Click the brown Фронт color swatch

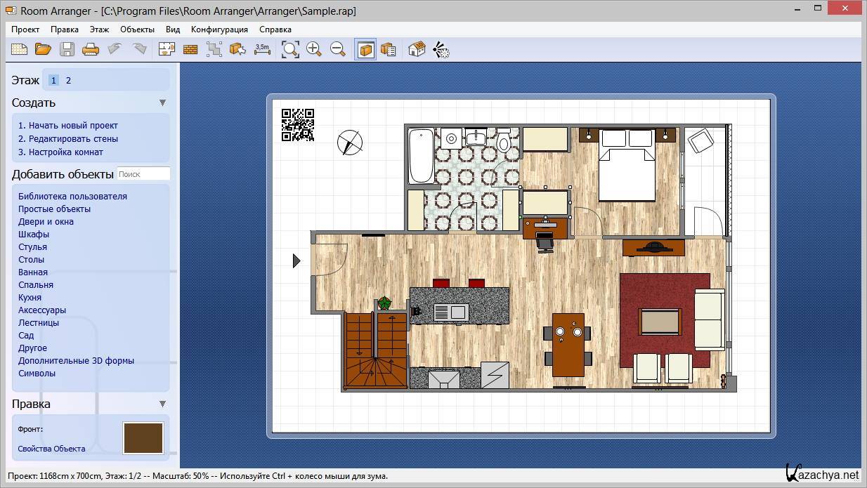pos(143,438)
